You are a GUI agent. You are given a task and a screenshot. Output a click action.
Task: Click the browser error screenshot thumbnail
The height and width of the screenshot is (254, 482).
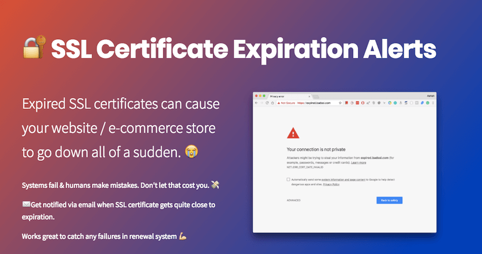[344, 162]
